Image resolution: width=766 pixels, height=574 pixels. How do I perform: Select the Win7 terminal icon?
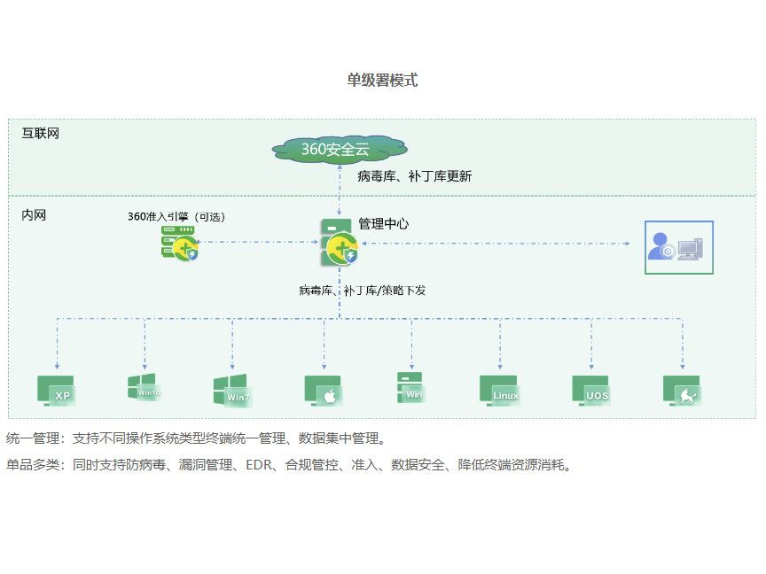click(x=232, y=390)
